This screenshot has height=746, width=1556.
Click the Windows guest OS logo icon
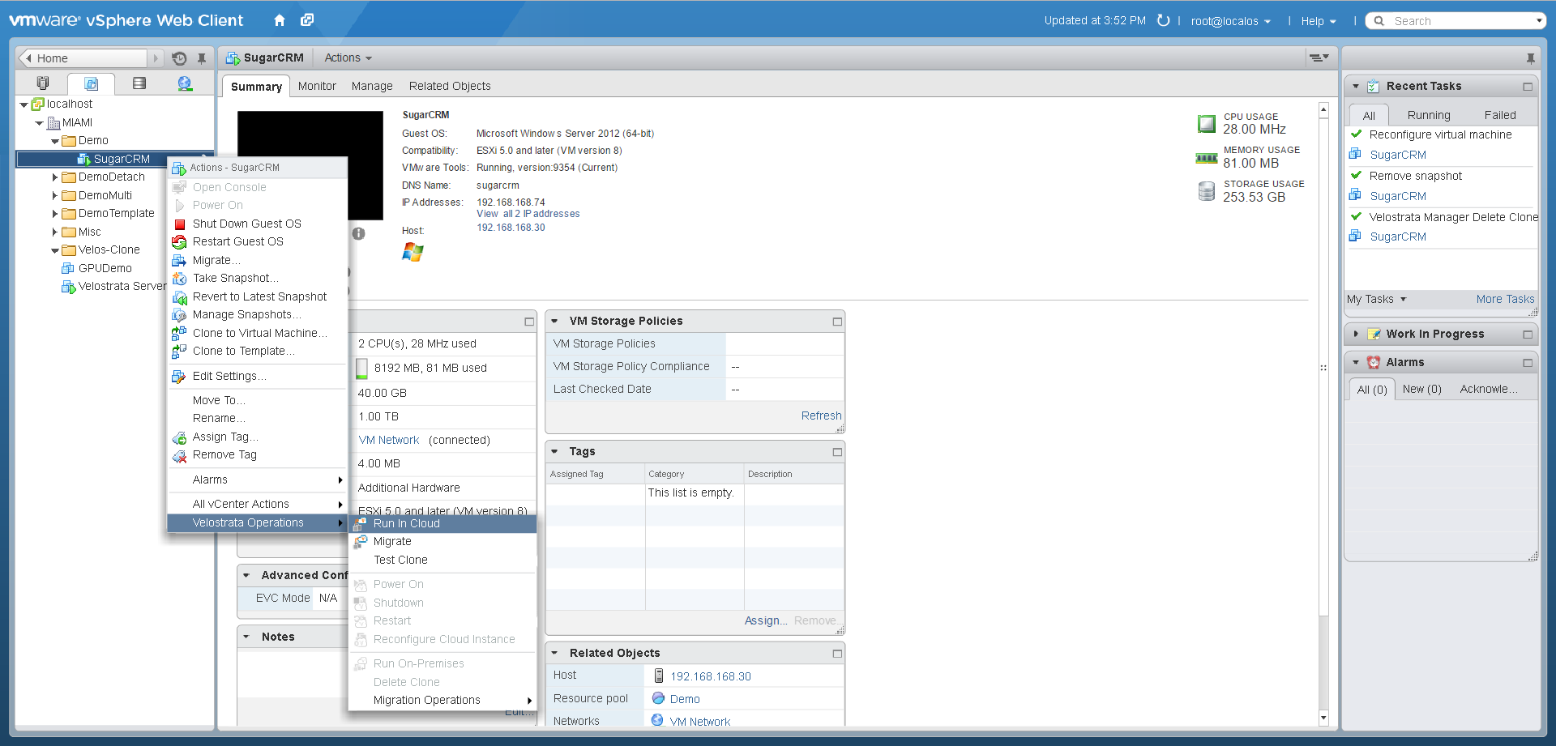click(413, 252)
